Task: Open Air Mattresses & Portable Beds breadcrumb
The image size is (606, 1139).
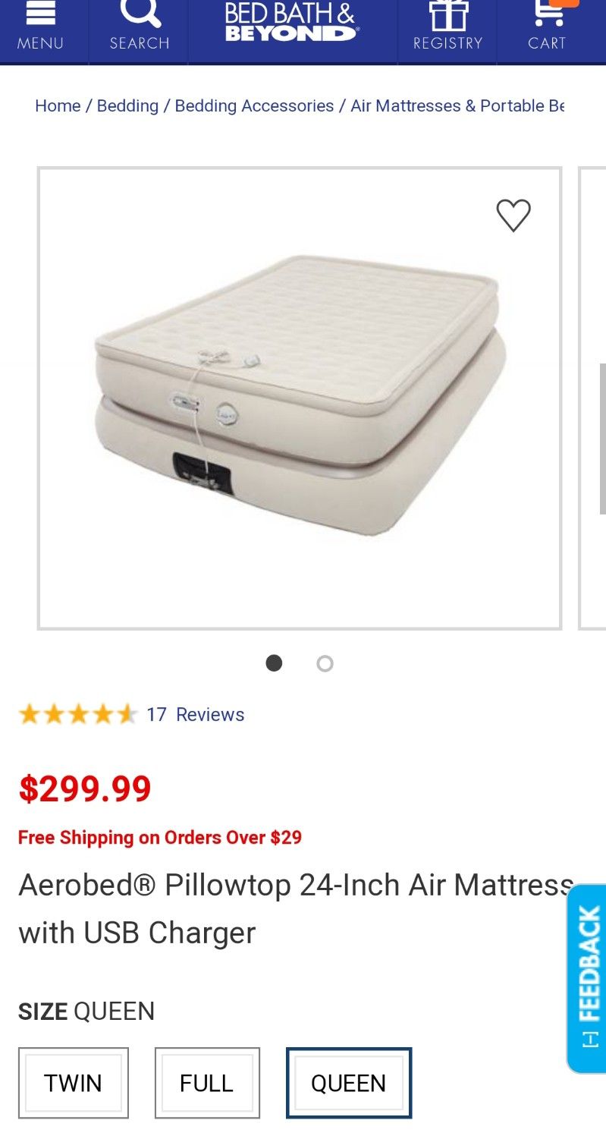Action: (457, 106)
